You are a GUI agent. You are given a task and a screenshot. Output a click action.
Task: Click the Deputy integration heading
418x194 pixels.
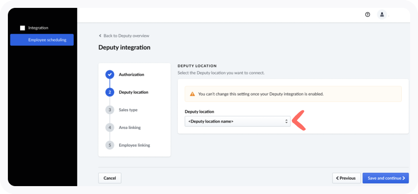(x=125, y=47)
